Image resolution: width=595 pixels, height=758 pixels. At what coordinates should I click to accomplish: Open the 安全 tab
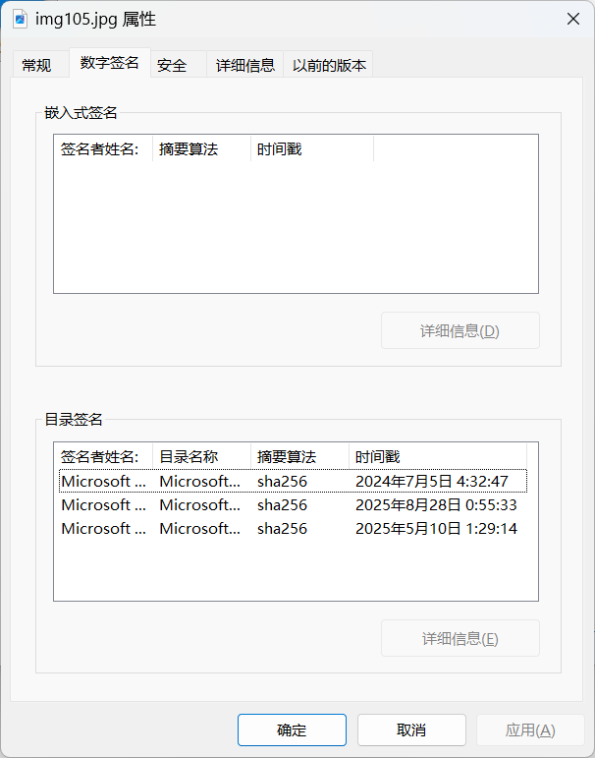click(x=172, y=66)
